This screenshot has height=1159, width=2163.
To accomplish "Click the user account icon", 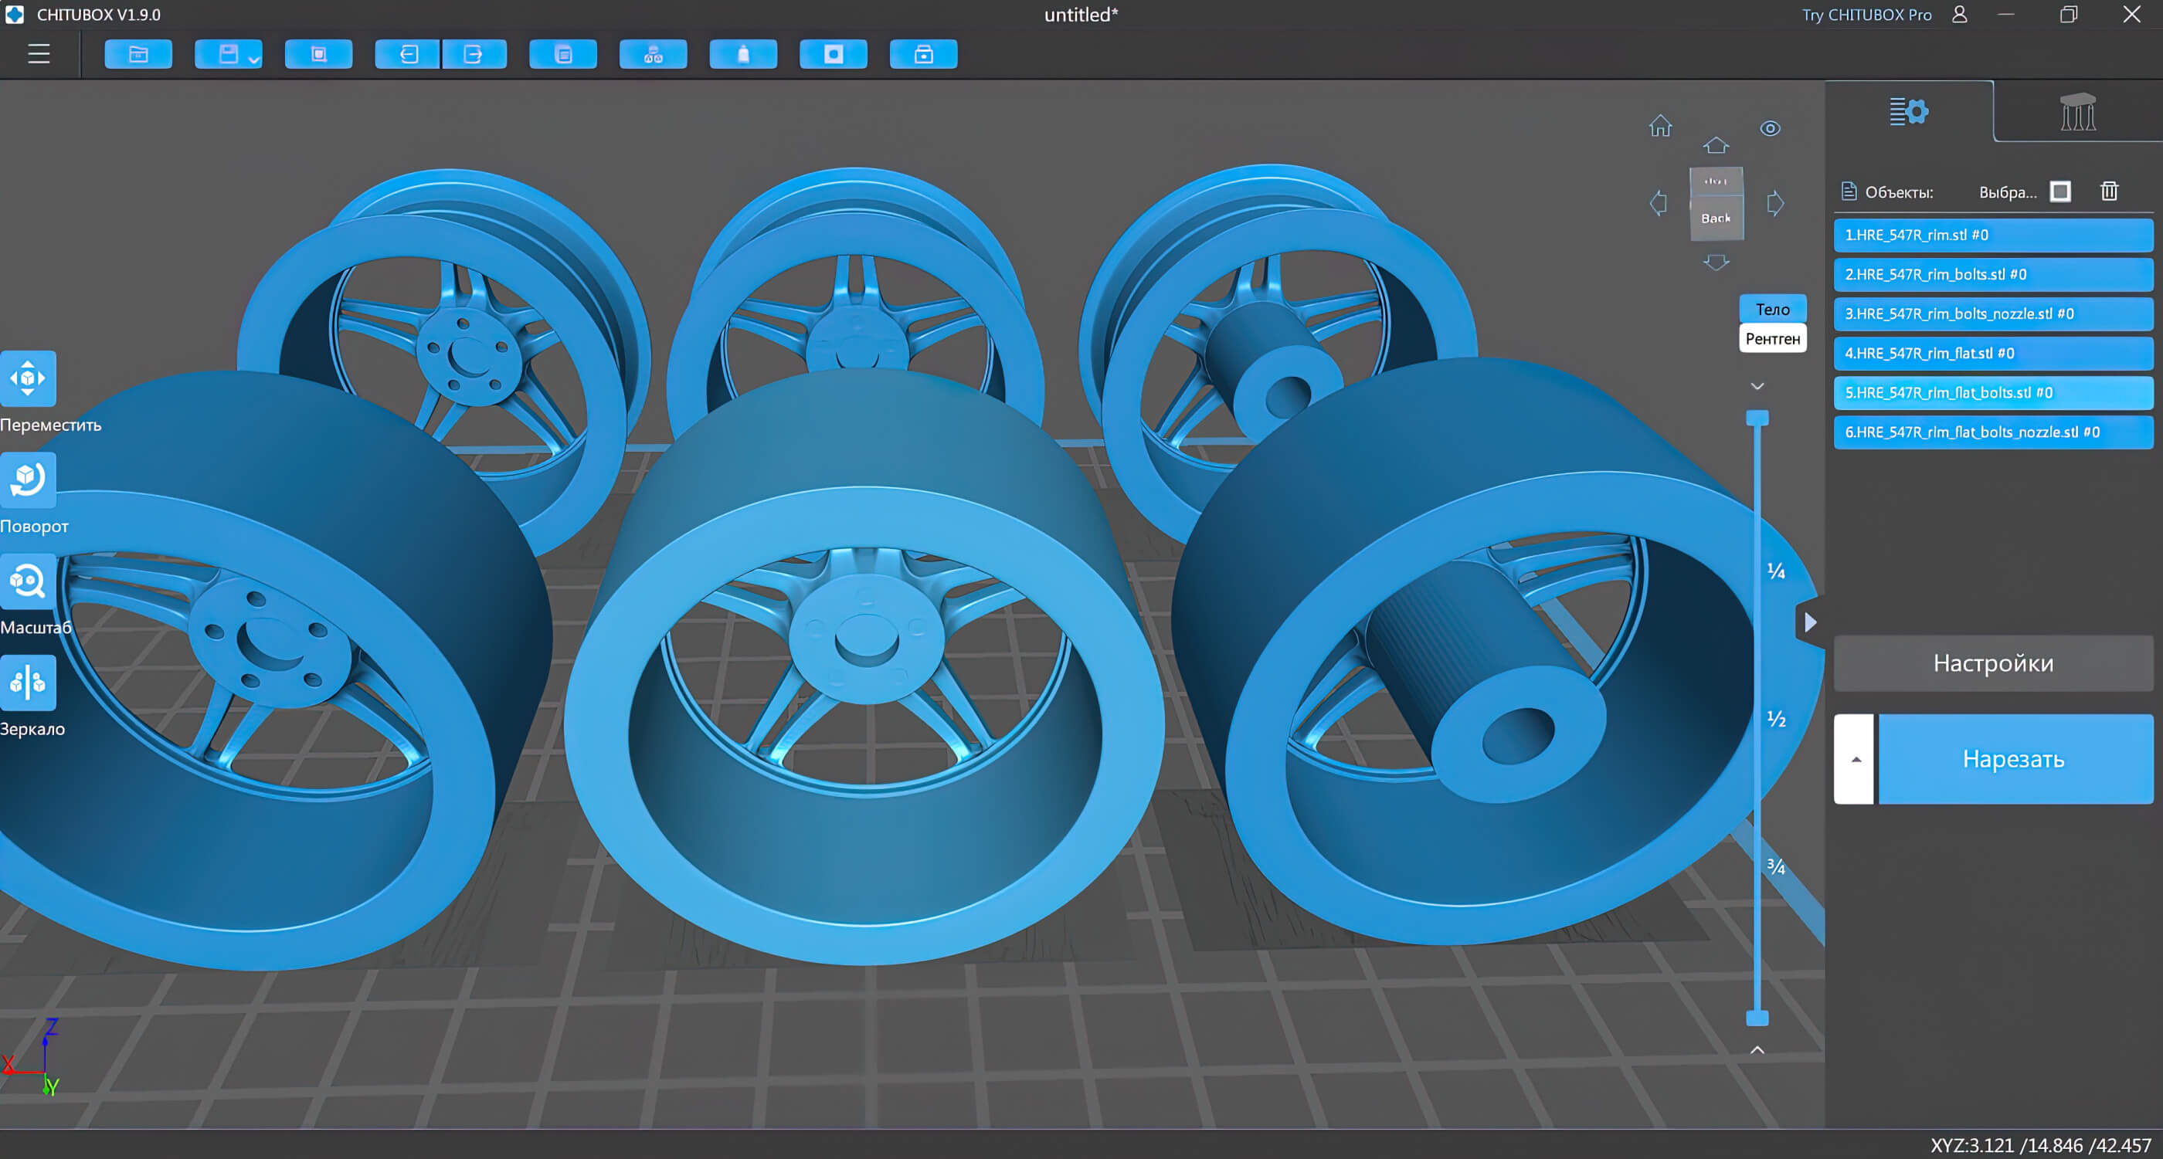I will pyautogui.click(x=1960, y=14).
